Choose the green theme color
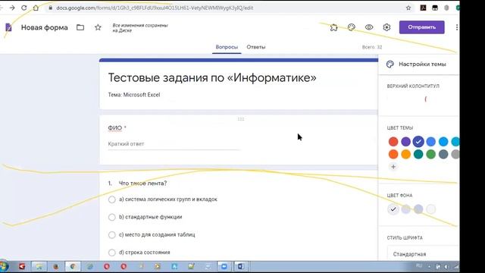This screenshot has width=485, height=273. pos(430,154)
